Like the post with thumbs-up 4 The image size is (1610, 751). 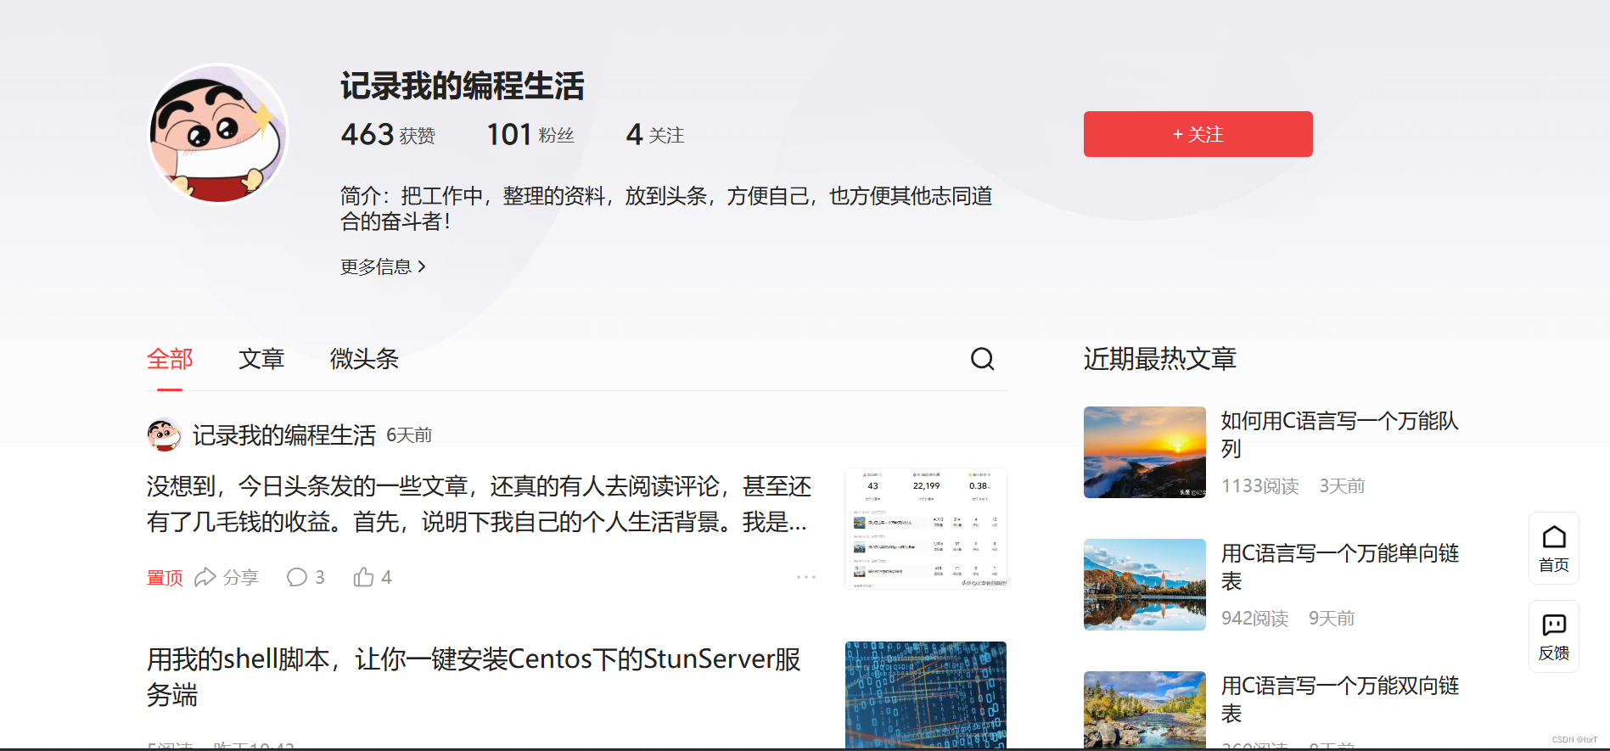pos(373,577)
